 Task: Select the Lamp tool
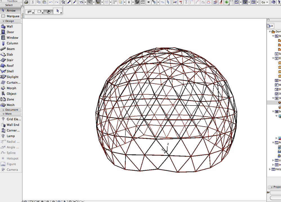click(x=11, y=136)
